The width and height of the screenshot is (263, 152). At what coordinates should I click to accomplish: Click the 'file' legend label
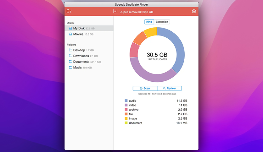[131, 114]
